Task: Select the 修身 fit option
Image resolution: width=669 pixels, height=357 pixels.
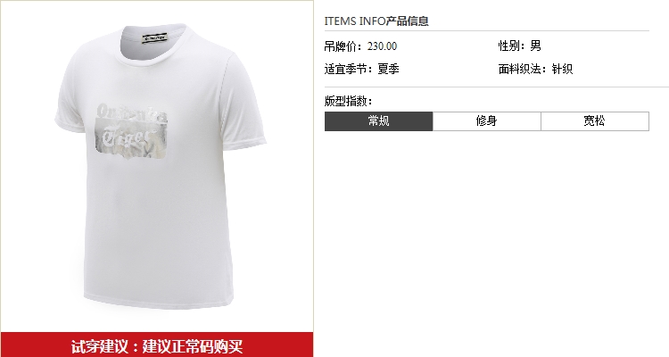Action: tap(487, 121)
